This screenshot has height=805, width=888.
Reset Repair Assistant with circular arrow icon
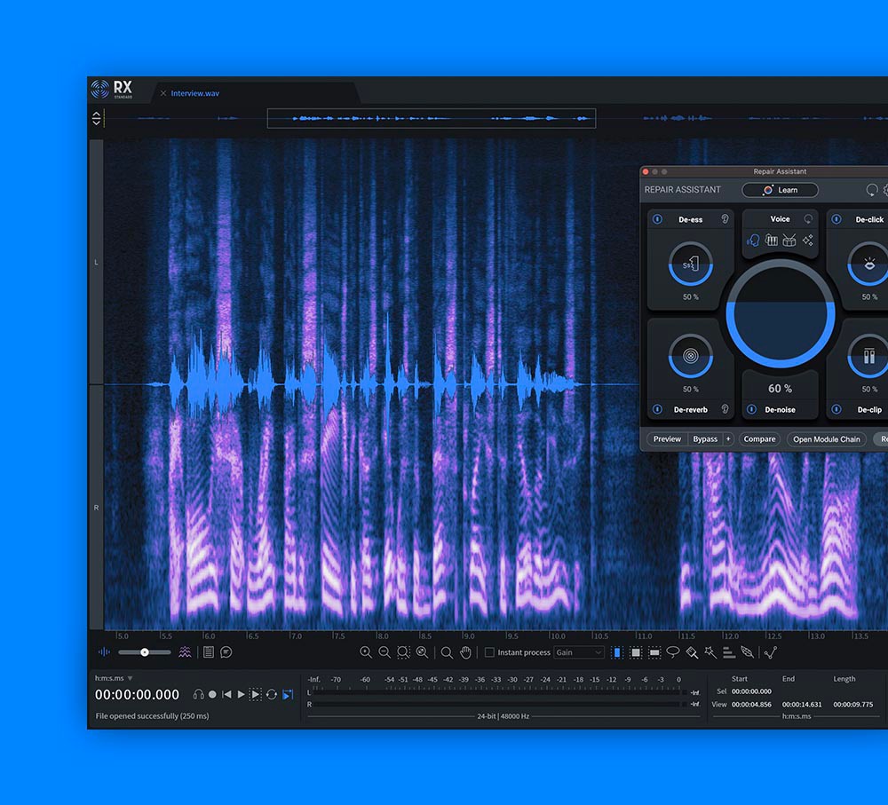pos(872,190)
